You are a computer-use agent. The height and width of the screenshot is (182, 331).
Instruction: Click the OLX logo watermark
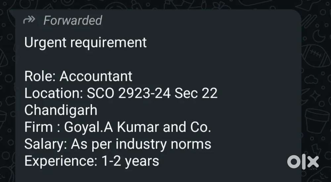point(303,161)
